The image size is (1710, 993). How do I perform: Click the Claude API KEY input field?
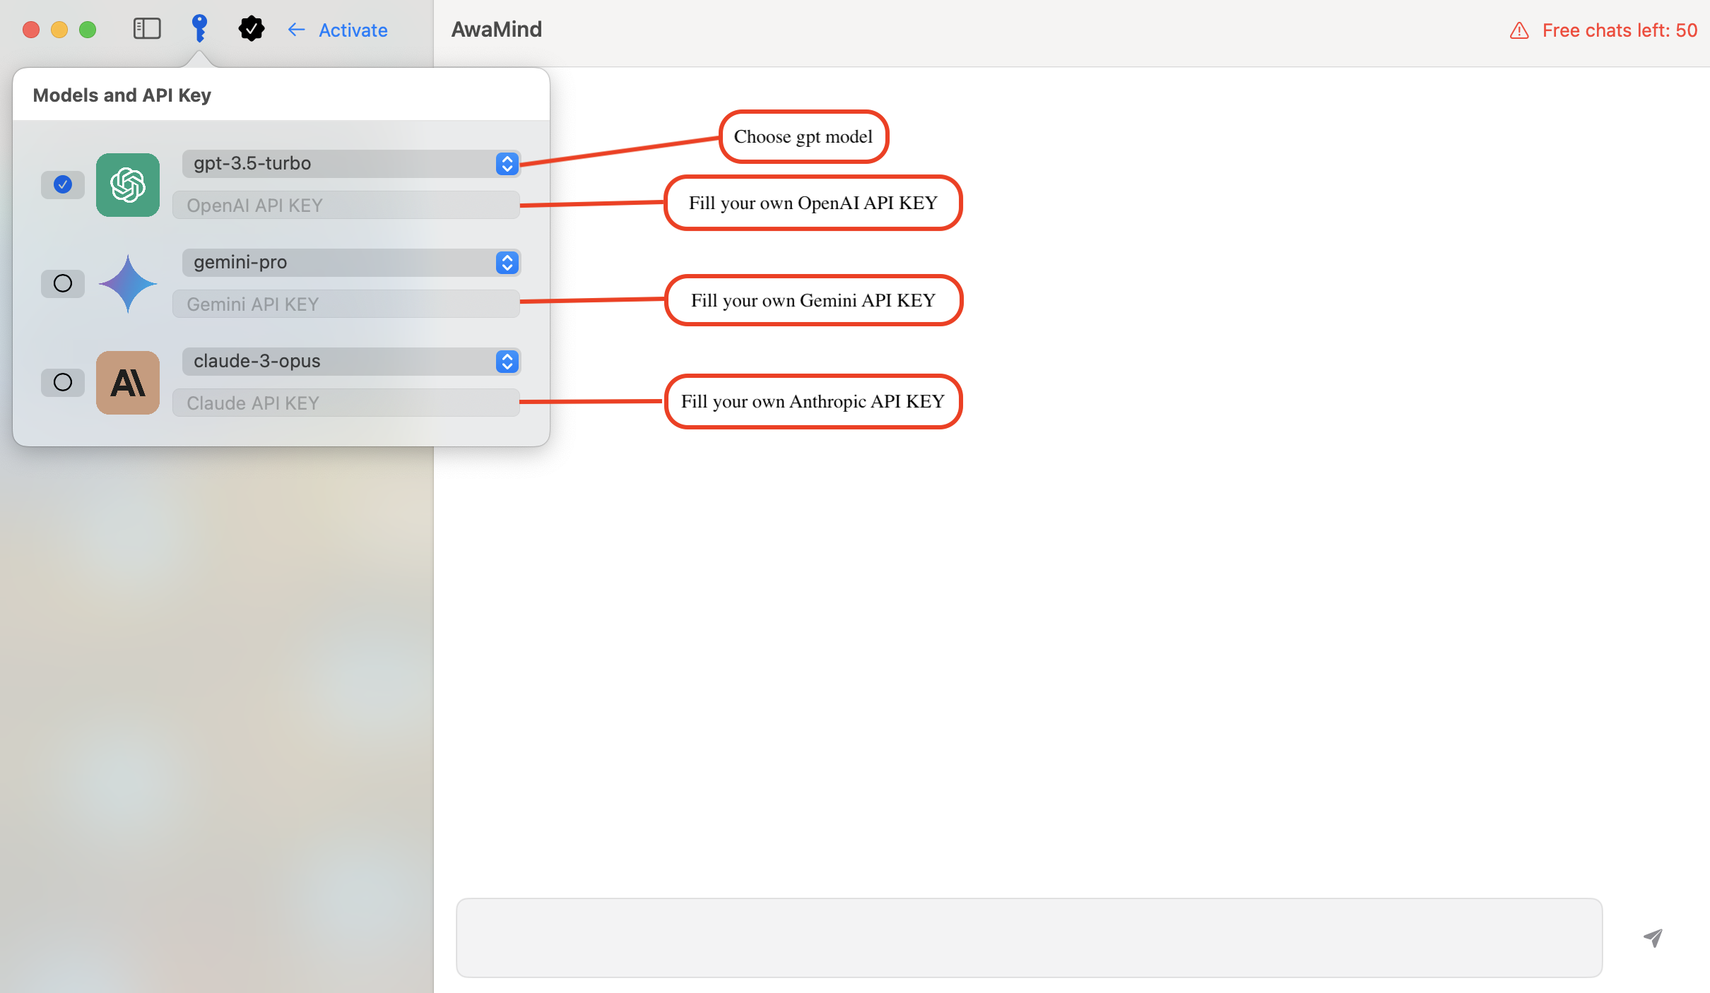pyautogui.click(x=346, y=403)
